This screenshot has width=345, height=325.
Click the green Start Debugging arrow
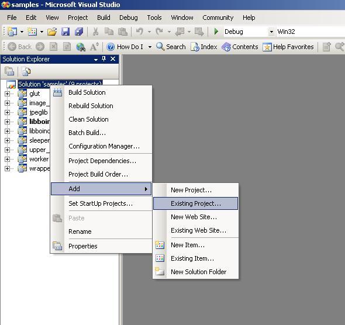pyautogui.click(x=216, y=32)
